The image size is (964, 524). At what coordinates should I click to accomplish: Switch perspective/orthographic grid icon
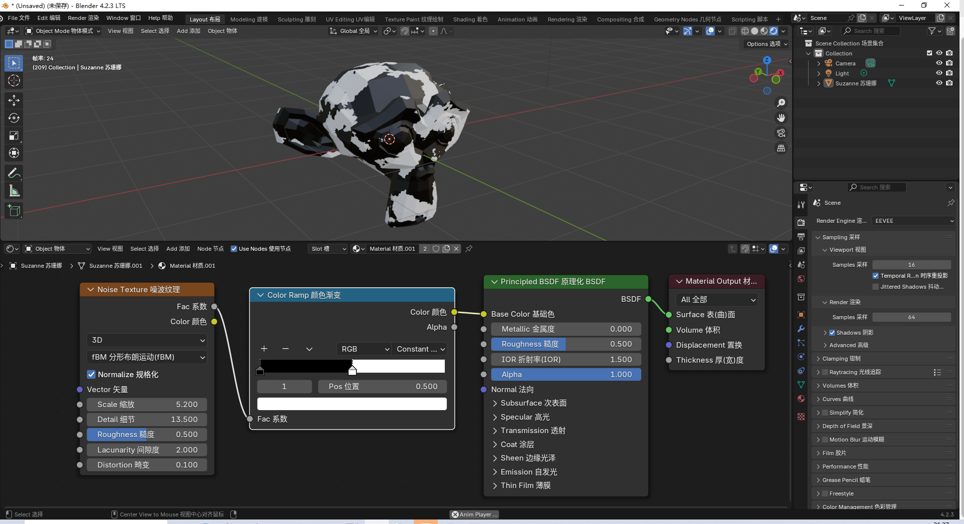click(781, 148)
